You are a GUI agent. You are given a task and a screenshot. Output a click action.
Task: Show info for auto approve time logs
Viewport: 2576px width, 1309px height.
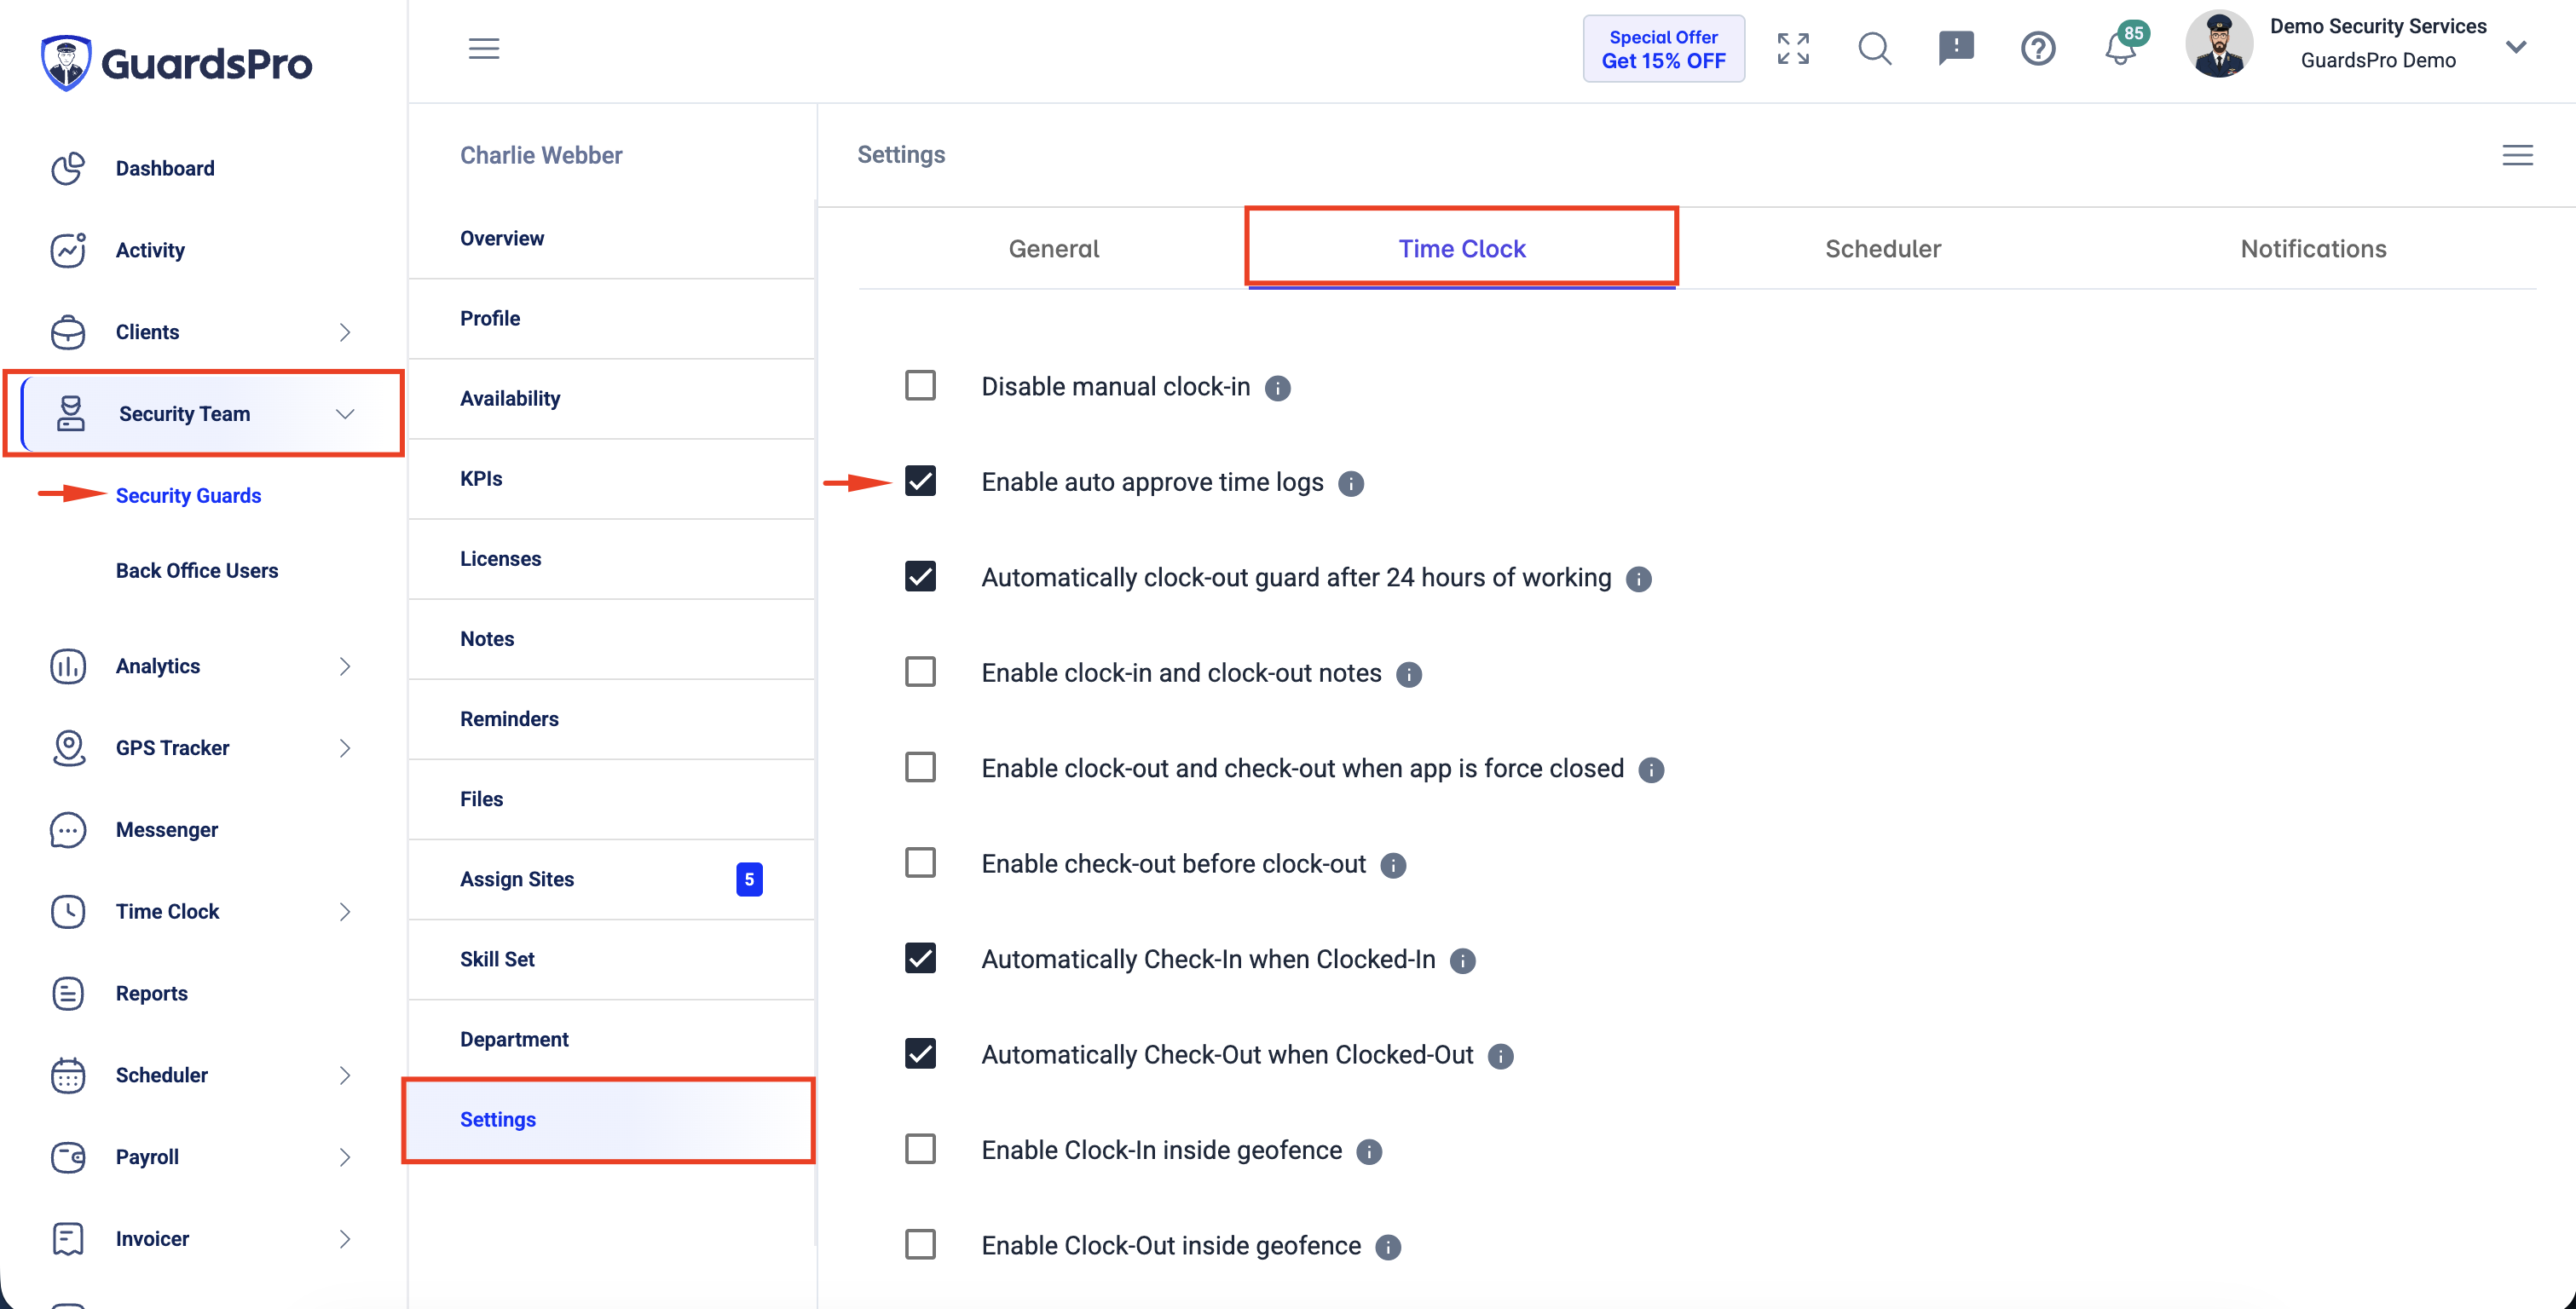(1351, 484)
